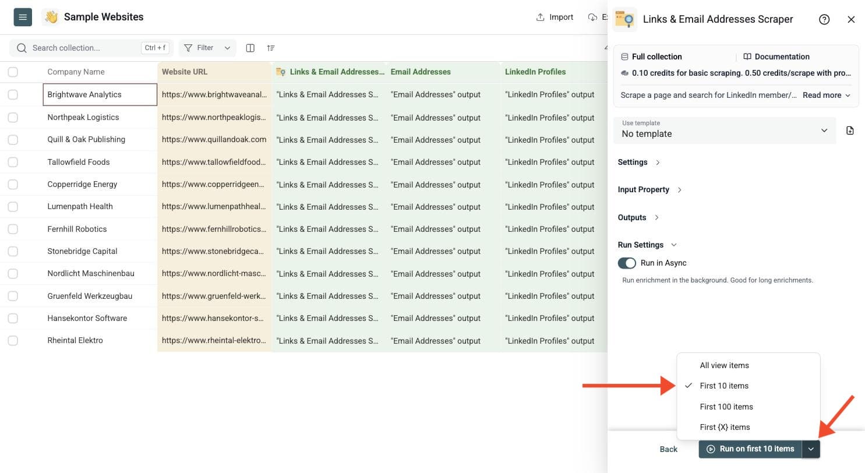
Task: Click the Import button
Action: pyautogui.click(x=555, y=17)
